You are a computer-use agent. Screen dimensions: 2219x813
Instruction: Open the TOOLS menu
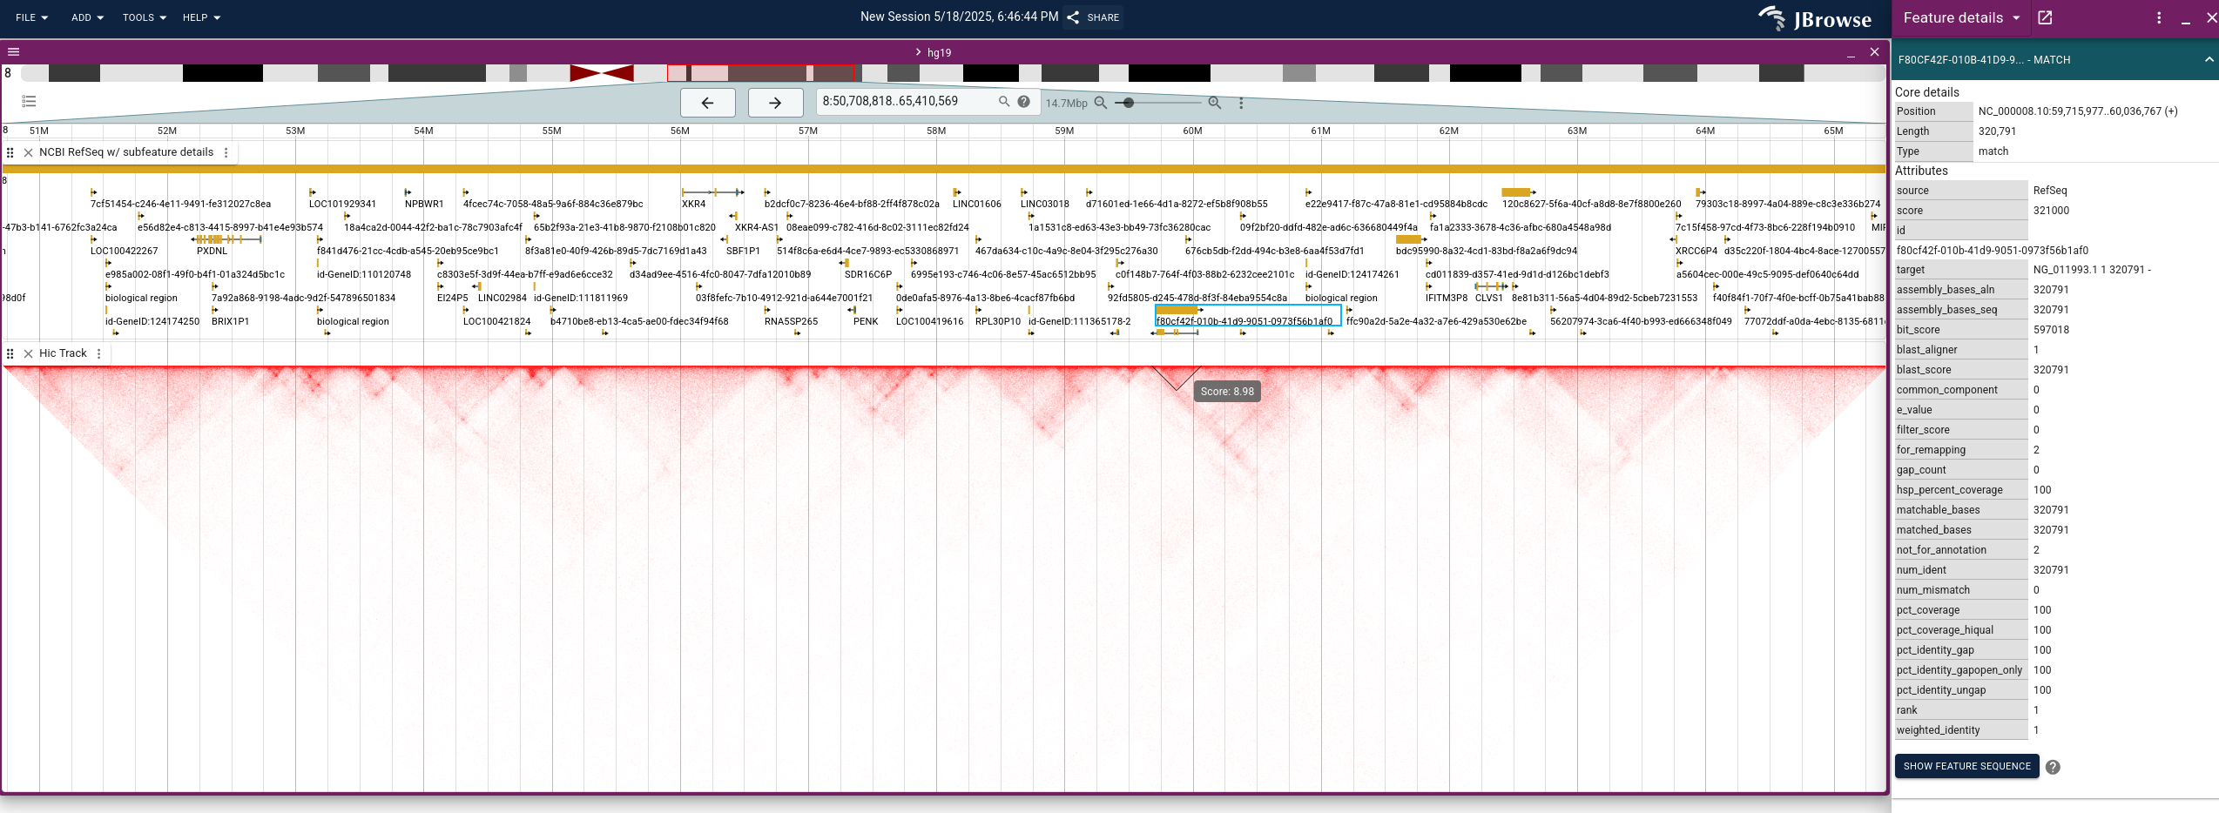pyautogui.click(x=143, y=17)
